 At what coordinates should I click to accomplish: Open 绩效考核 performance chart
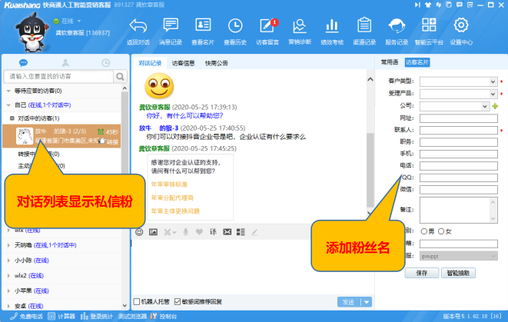click(331, 29)
